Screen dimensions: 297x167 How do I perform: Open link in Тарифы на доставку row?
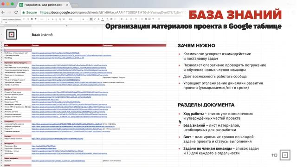[x=68, y=85]
